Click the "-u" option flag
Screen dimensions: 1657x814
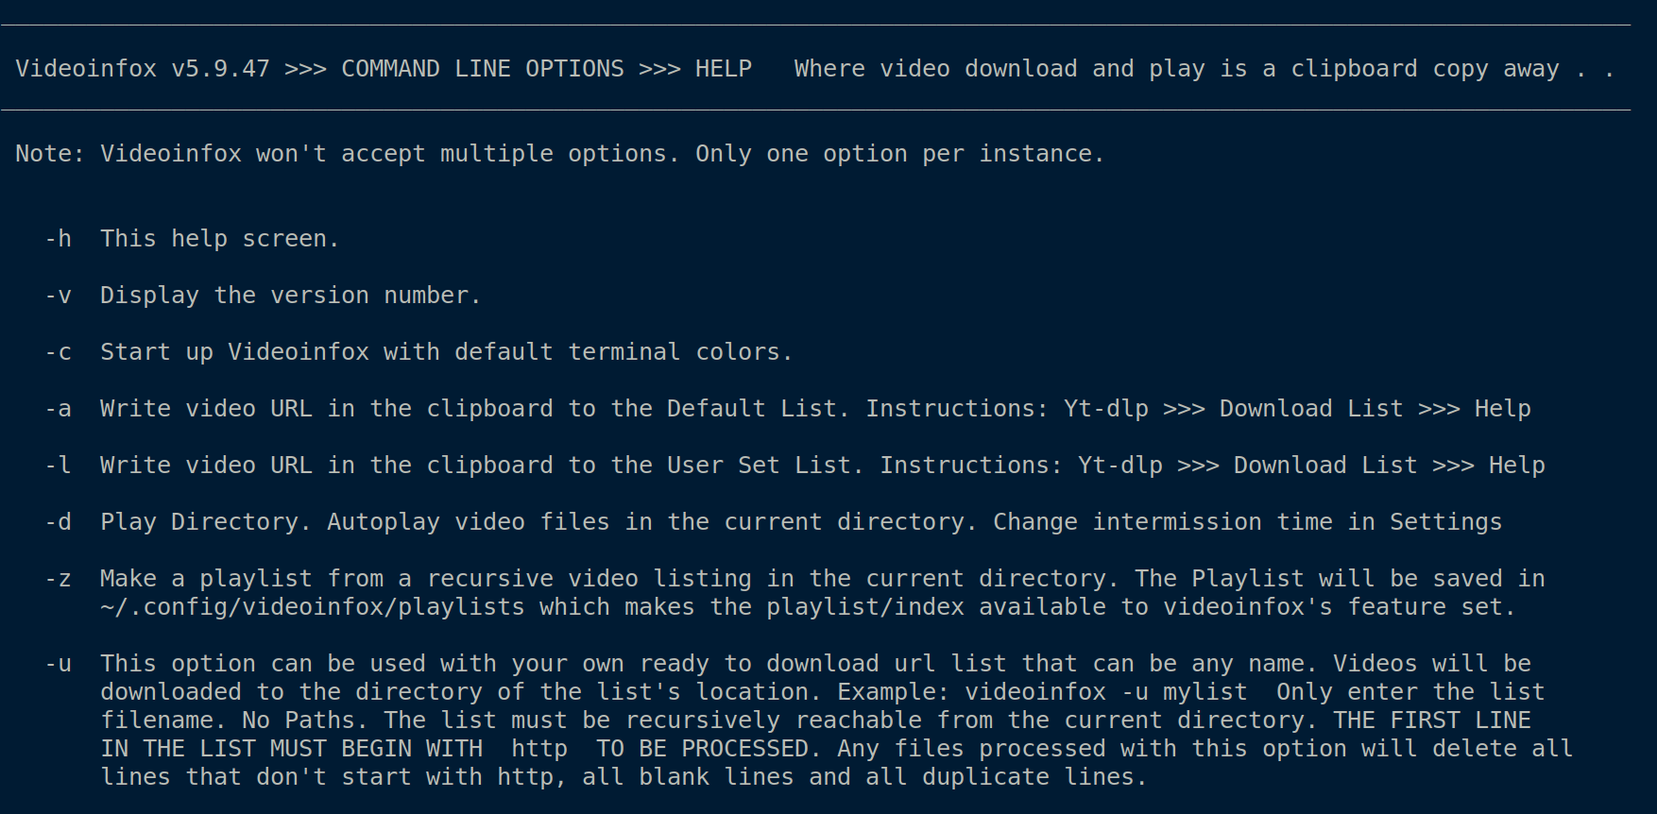58,664
